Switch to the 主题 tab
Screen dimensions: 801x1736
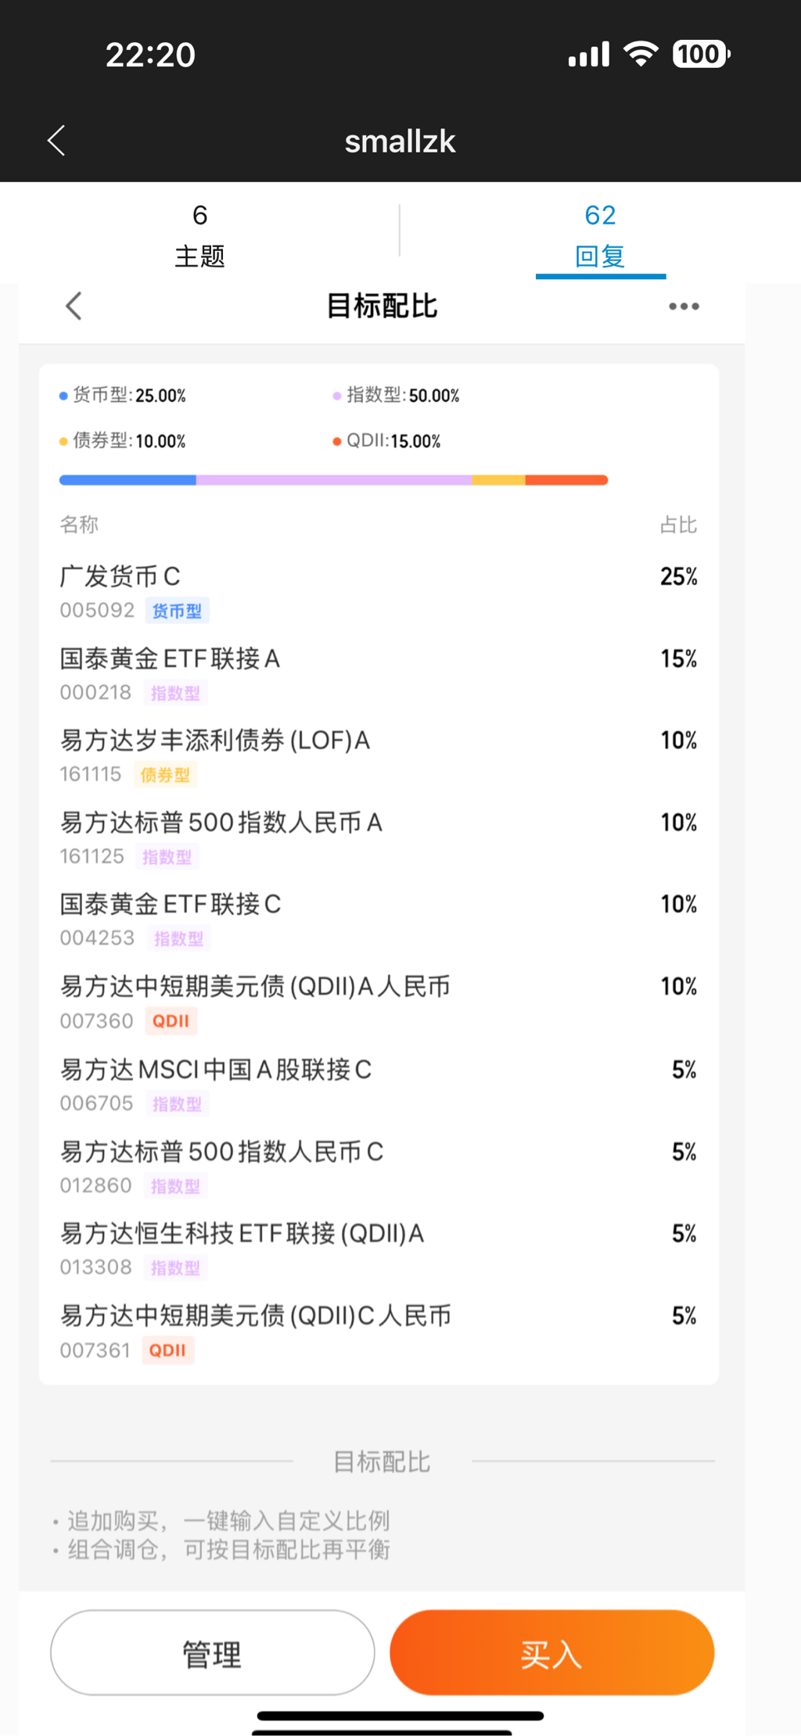(x=199, y=235)
